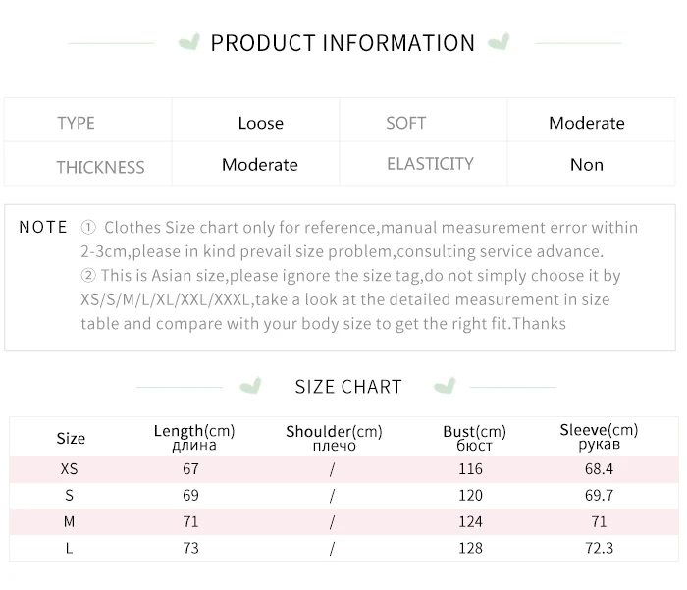Click the green heart right of SIZE CHART
The image size is (687, 590).
[x=445, y=385]
